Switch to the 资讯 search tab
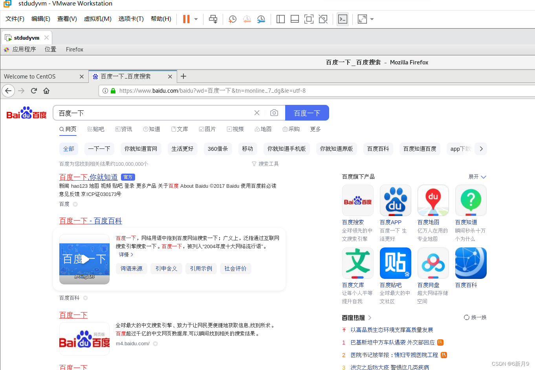The image size is (535, 370). [124, 129]
